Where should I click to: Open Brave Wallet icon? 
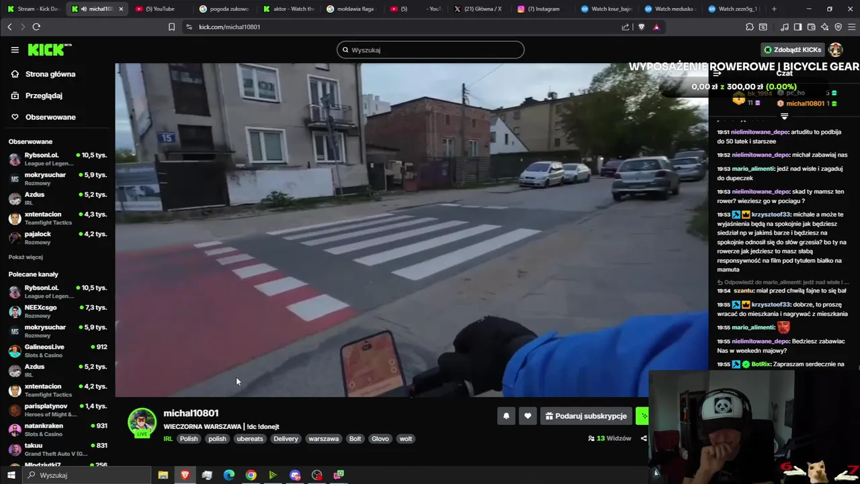click(812, 27)
